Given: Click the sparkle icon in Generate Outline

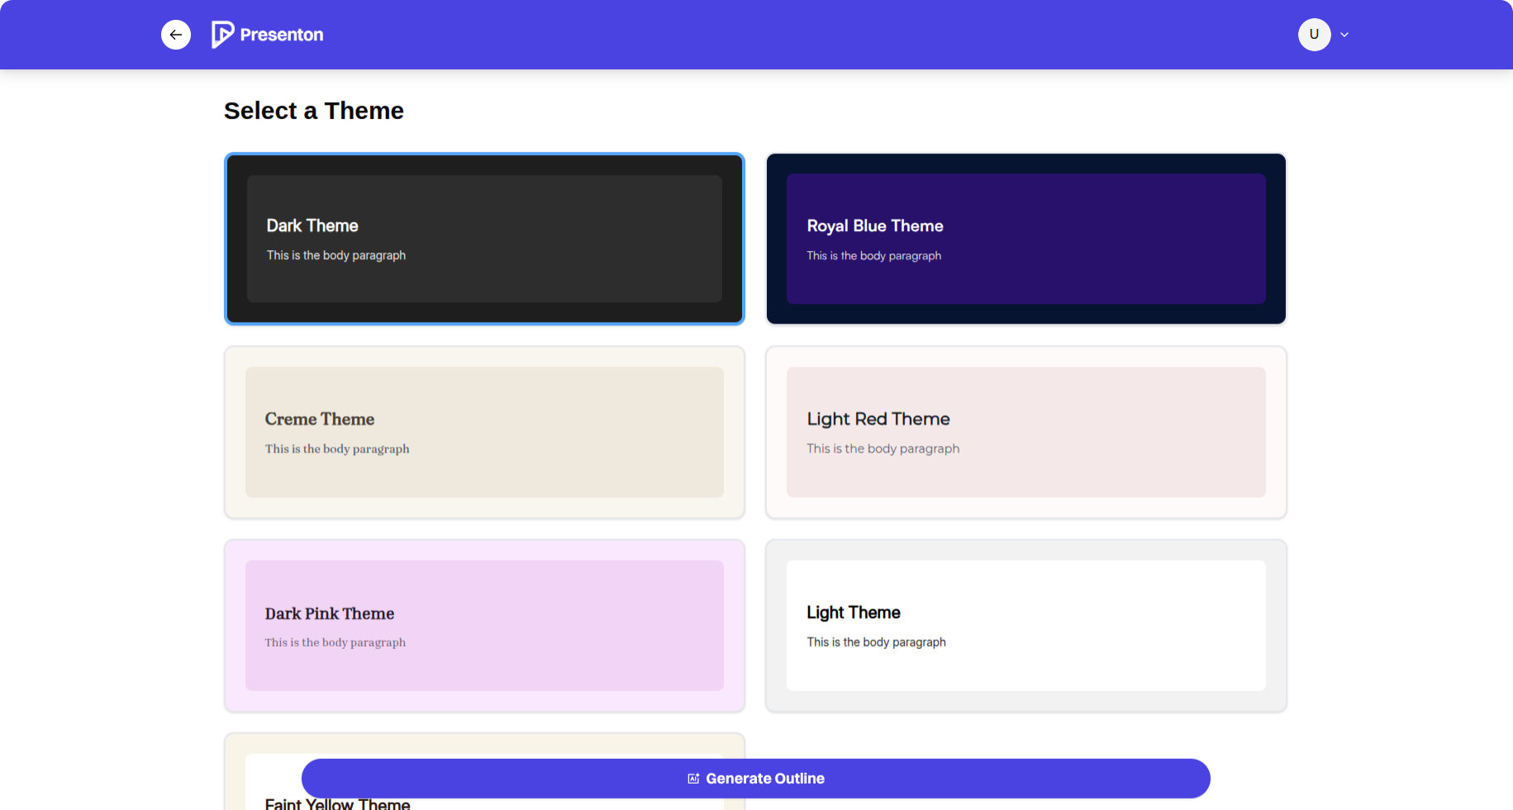Looking at the screenshot, I should coord(694,779).
